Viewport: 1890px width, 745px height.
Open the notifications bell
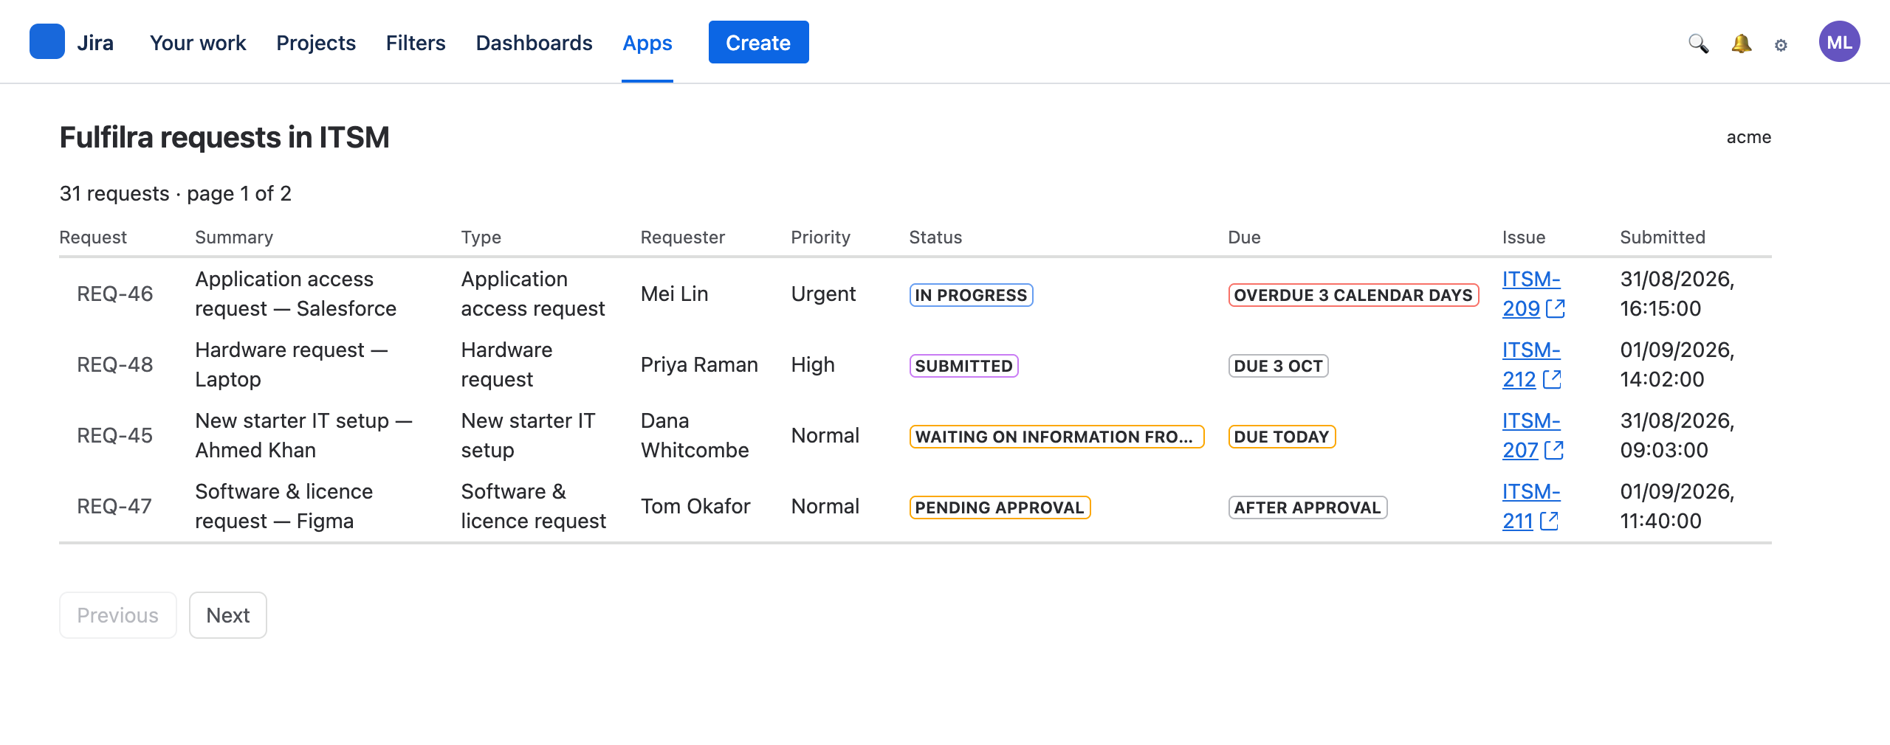click(x=1741, y=44)
